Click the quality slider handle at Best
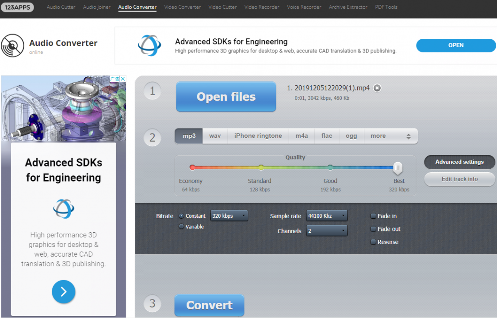This screenshot has height=318, width=497. pyautogui.click(x=398, y=168)
